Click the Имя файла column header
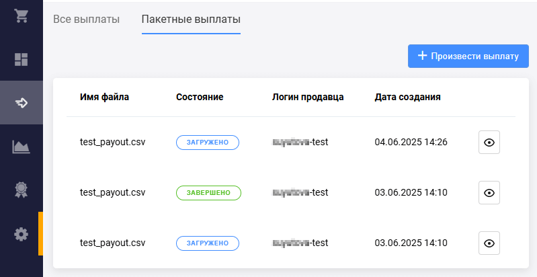 104,97
